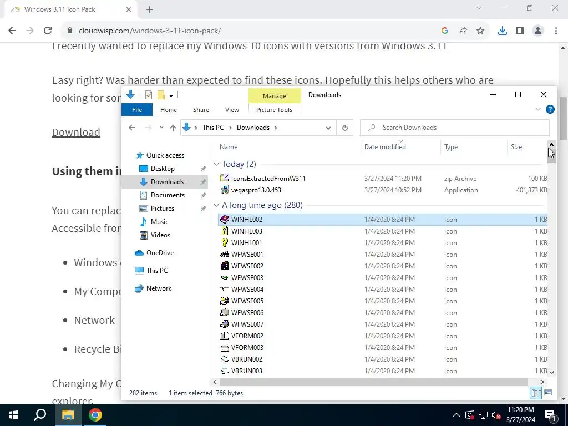Open the recent locations dropdown arrow

click(161, 128)
